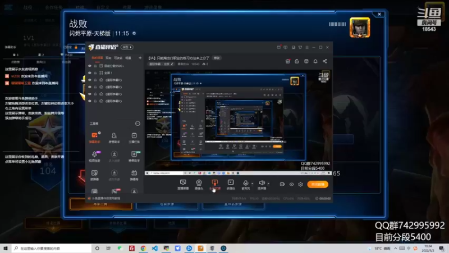Open the 主播任务 streamer tasks tool
The height and width of the screenshot is (253, 449).
(x=134, y=137)
